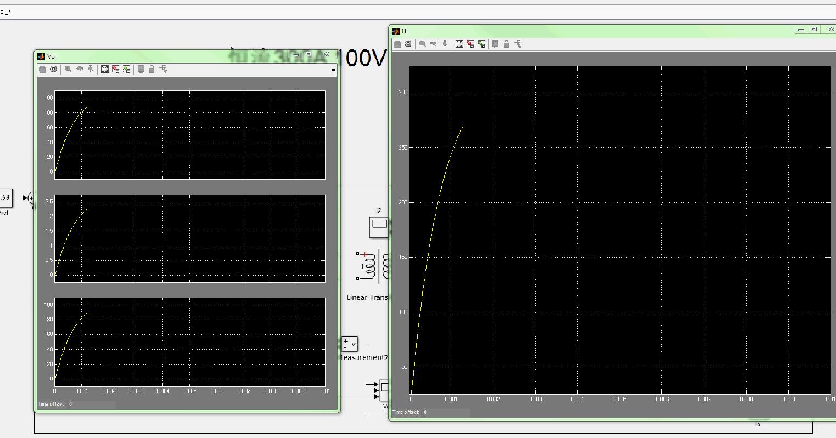Click the Print icon in Vo scope toolbar

[x=42, y=69]
